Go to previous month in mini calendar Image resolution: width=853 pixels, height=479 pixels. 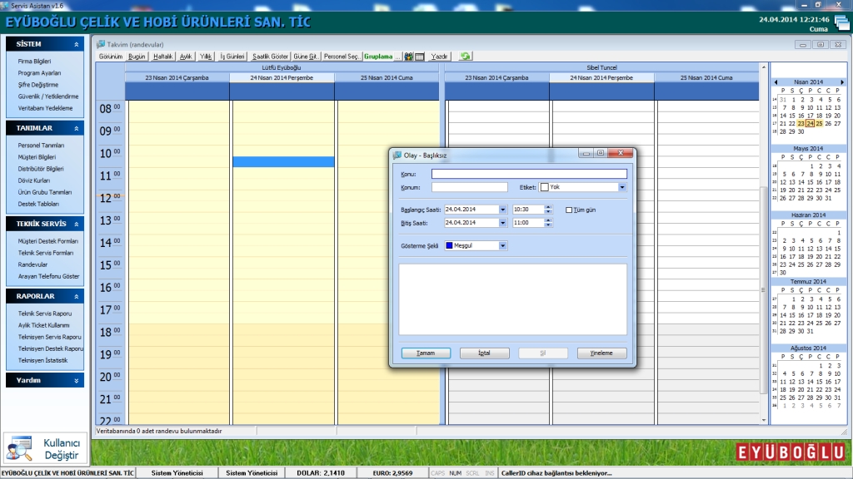[x=776, y=82]
